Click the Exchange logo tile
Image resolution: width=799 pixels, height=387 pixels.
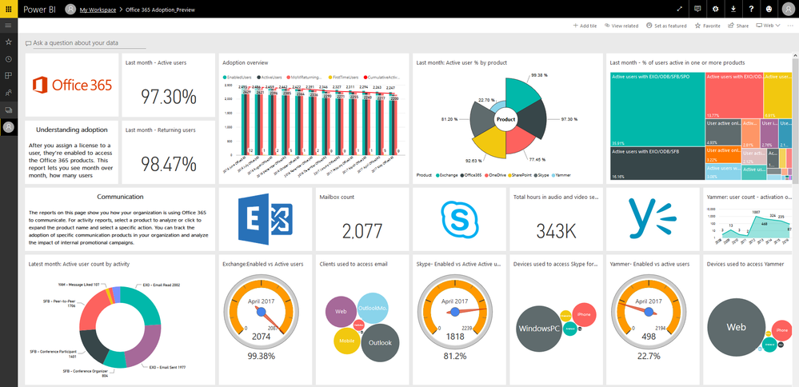point(266,219)
